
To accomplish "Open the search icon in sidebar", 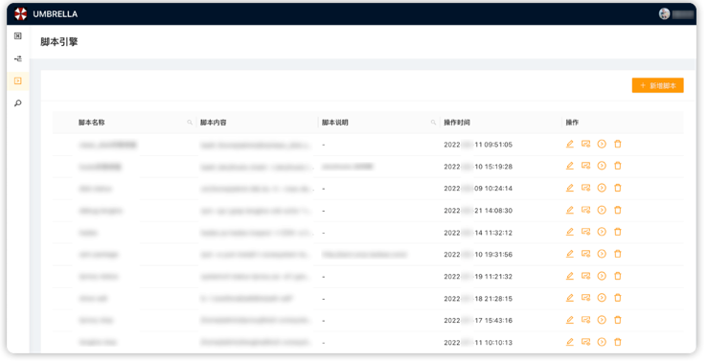I will click(x=18, y=103).
